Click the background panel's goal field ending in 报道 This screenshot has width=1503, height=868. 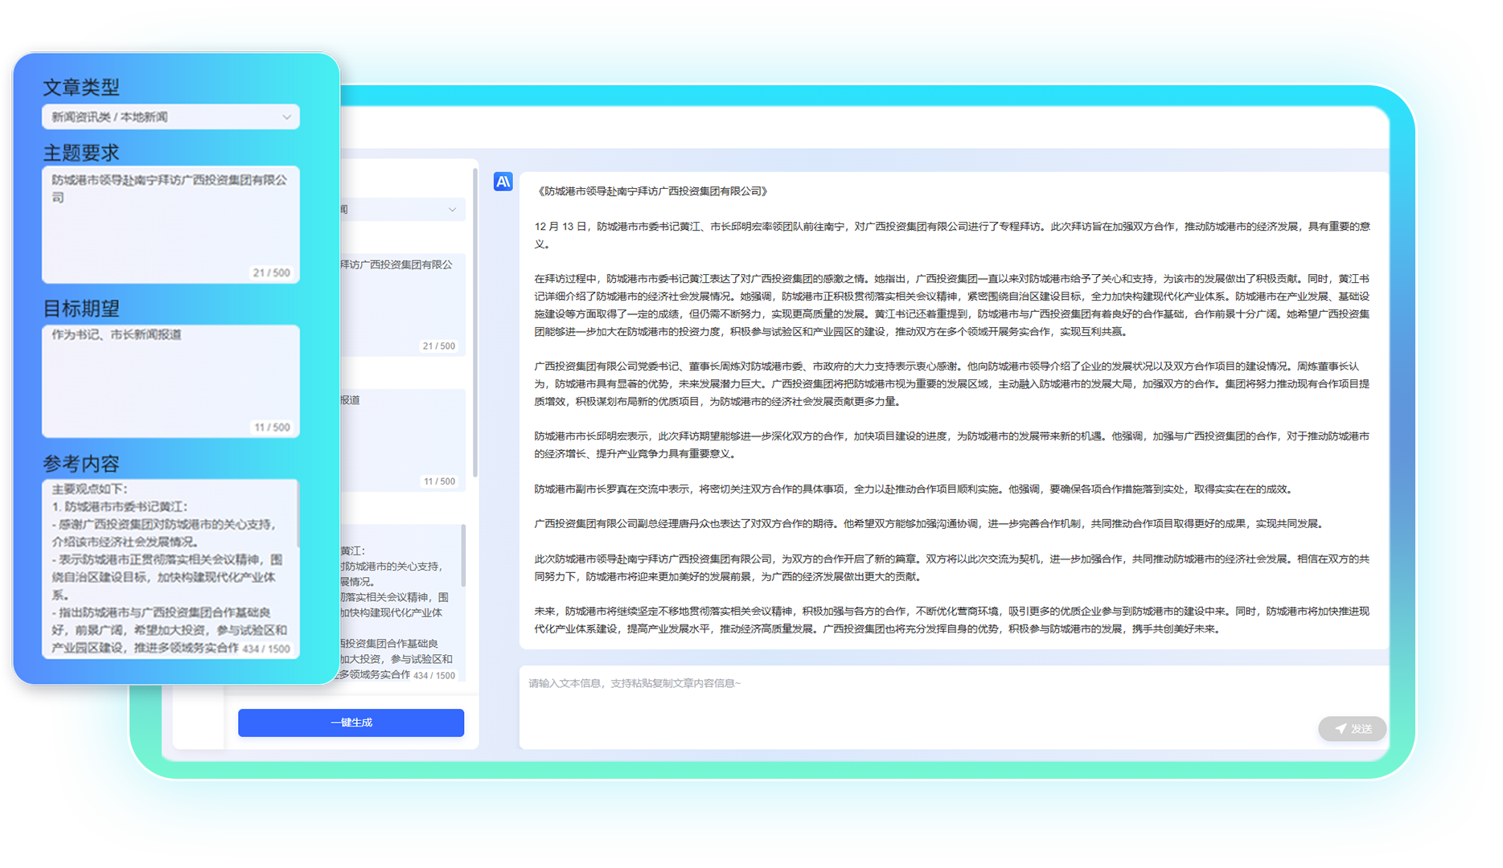[x=402, y=439]
